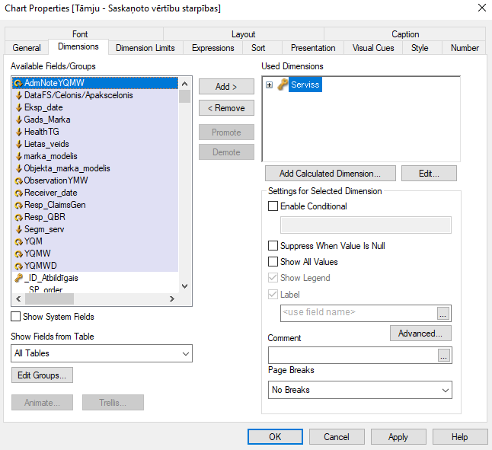
Task: Open the Number tab
Action: (x=465, y=48)
